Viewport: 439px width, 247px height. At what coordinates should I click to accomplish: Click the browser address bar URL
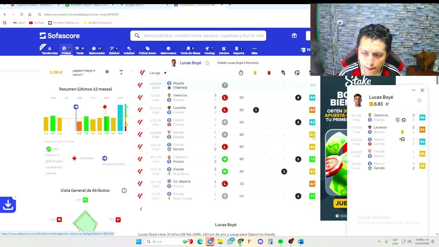(x=81, y=14)
